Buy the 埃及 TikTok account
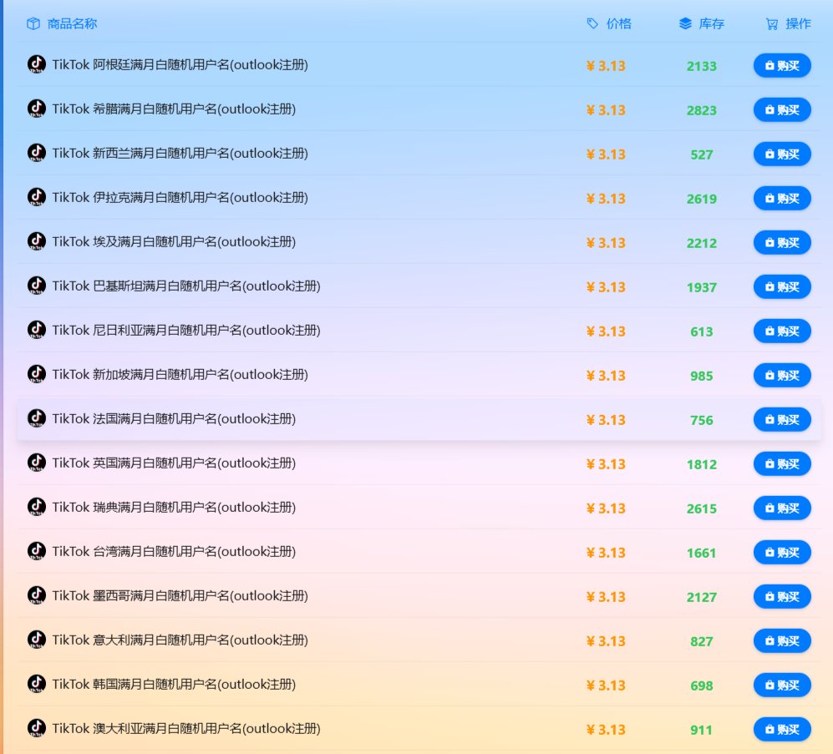Image resolution: width=833 pixels, height=754 pixels. coord(782,243)
